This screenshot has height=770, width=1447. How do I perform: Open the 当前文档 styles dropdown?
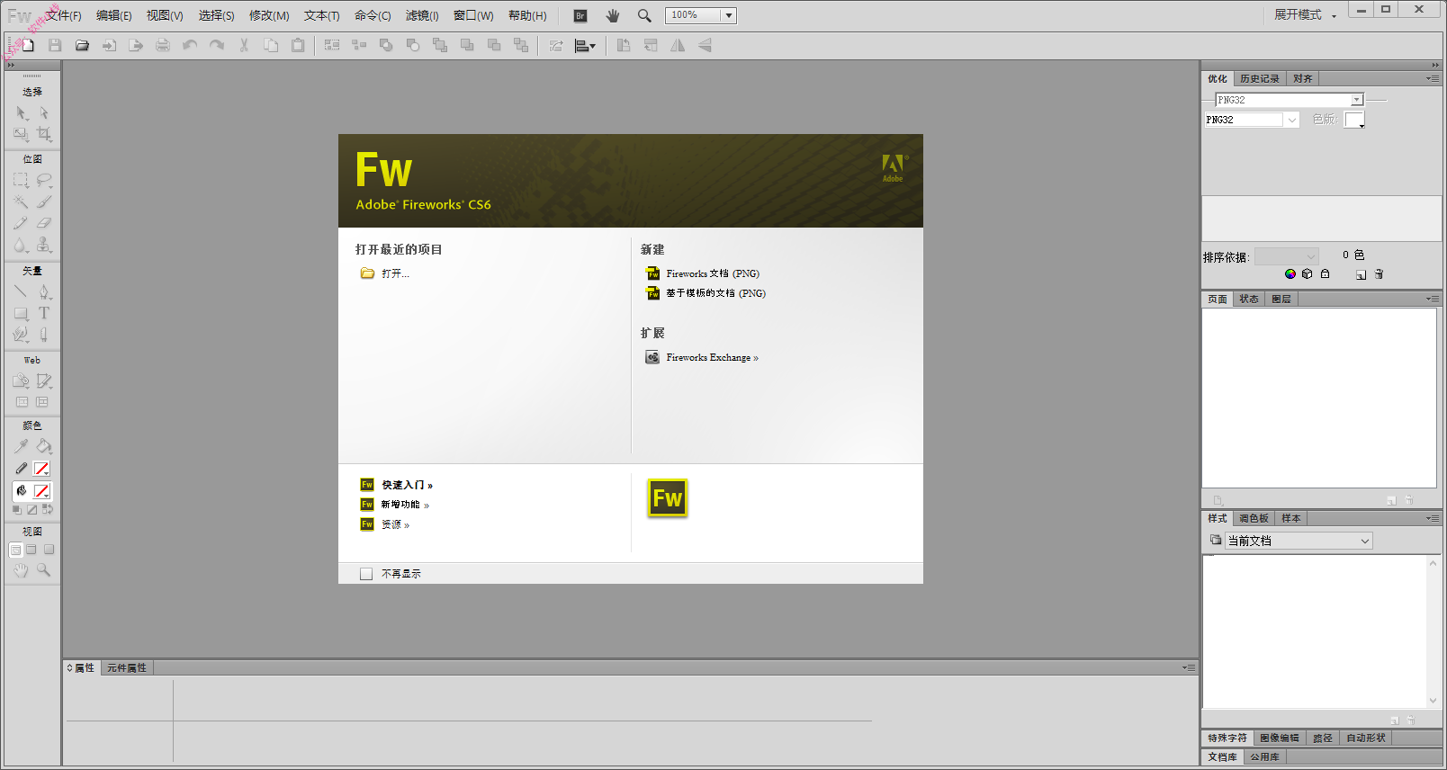(x=1299, y=541)
